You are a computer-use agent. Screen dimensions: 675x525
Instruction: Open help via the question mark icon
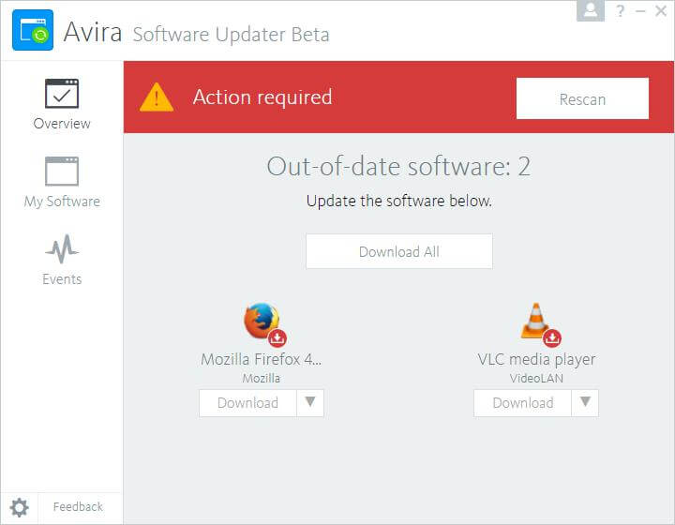(620, 10)
